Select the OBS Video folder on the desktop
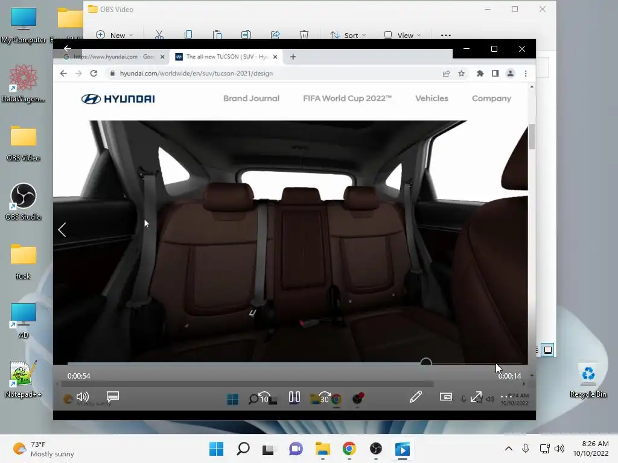This screenshot has height=463, width=618. [24, 143]
